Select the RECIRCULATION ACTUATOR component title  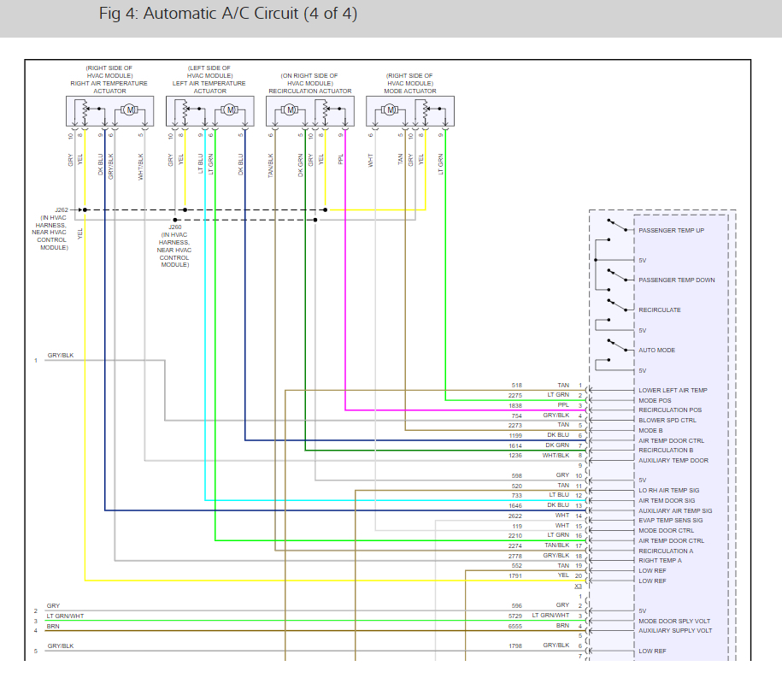(310, 91)
